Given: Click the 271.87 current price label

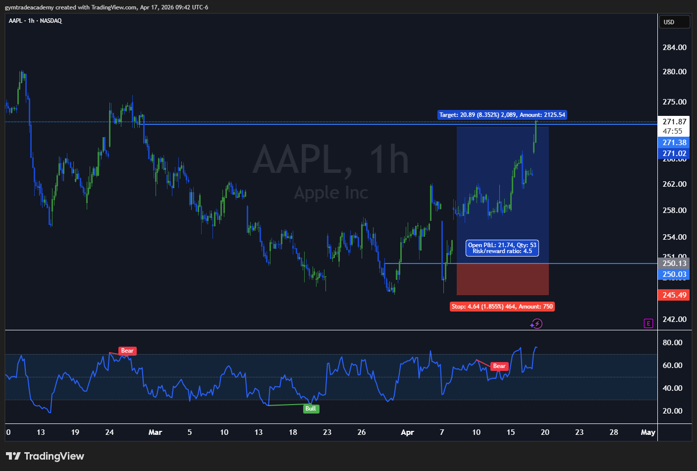Looking at the screenshot, I should click(x=675, y=121).
